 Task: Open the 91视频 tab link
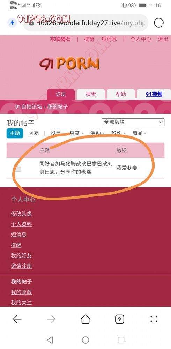point(154,94)
